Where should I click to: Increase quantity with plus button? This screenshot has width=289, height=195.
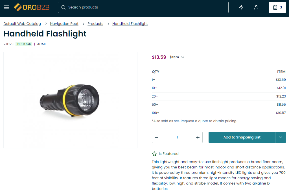(x=198, y=137)
